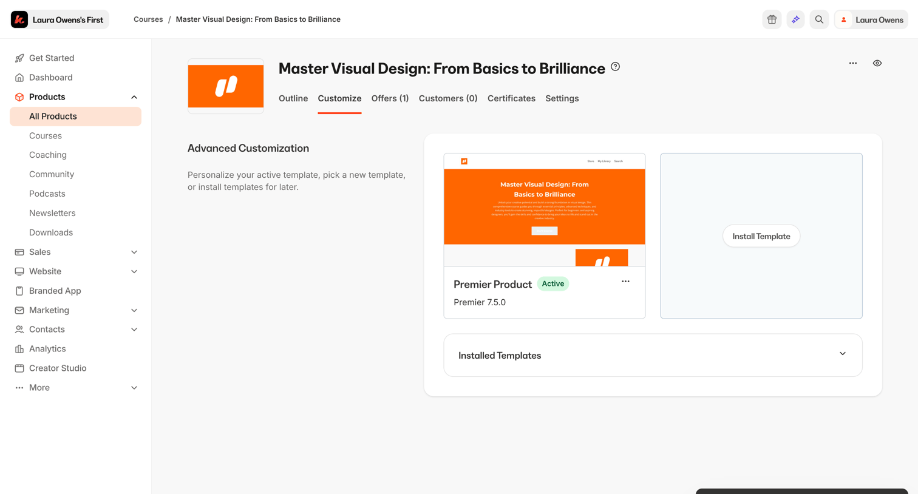Expand Installed Templates chevron

click(843, 354)
